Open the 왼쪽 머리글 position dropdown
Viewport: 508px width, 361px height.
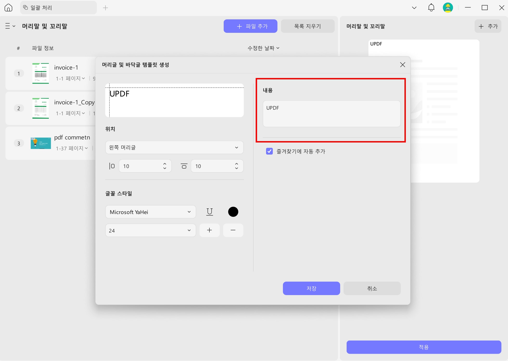point(174,148)
